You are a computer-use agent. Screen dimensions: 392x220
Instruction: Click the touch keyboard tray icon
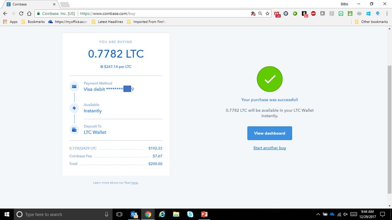(x=353, y=214)
